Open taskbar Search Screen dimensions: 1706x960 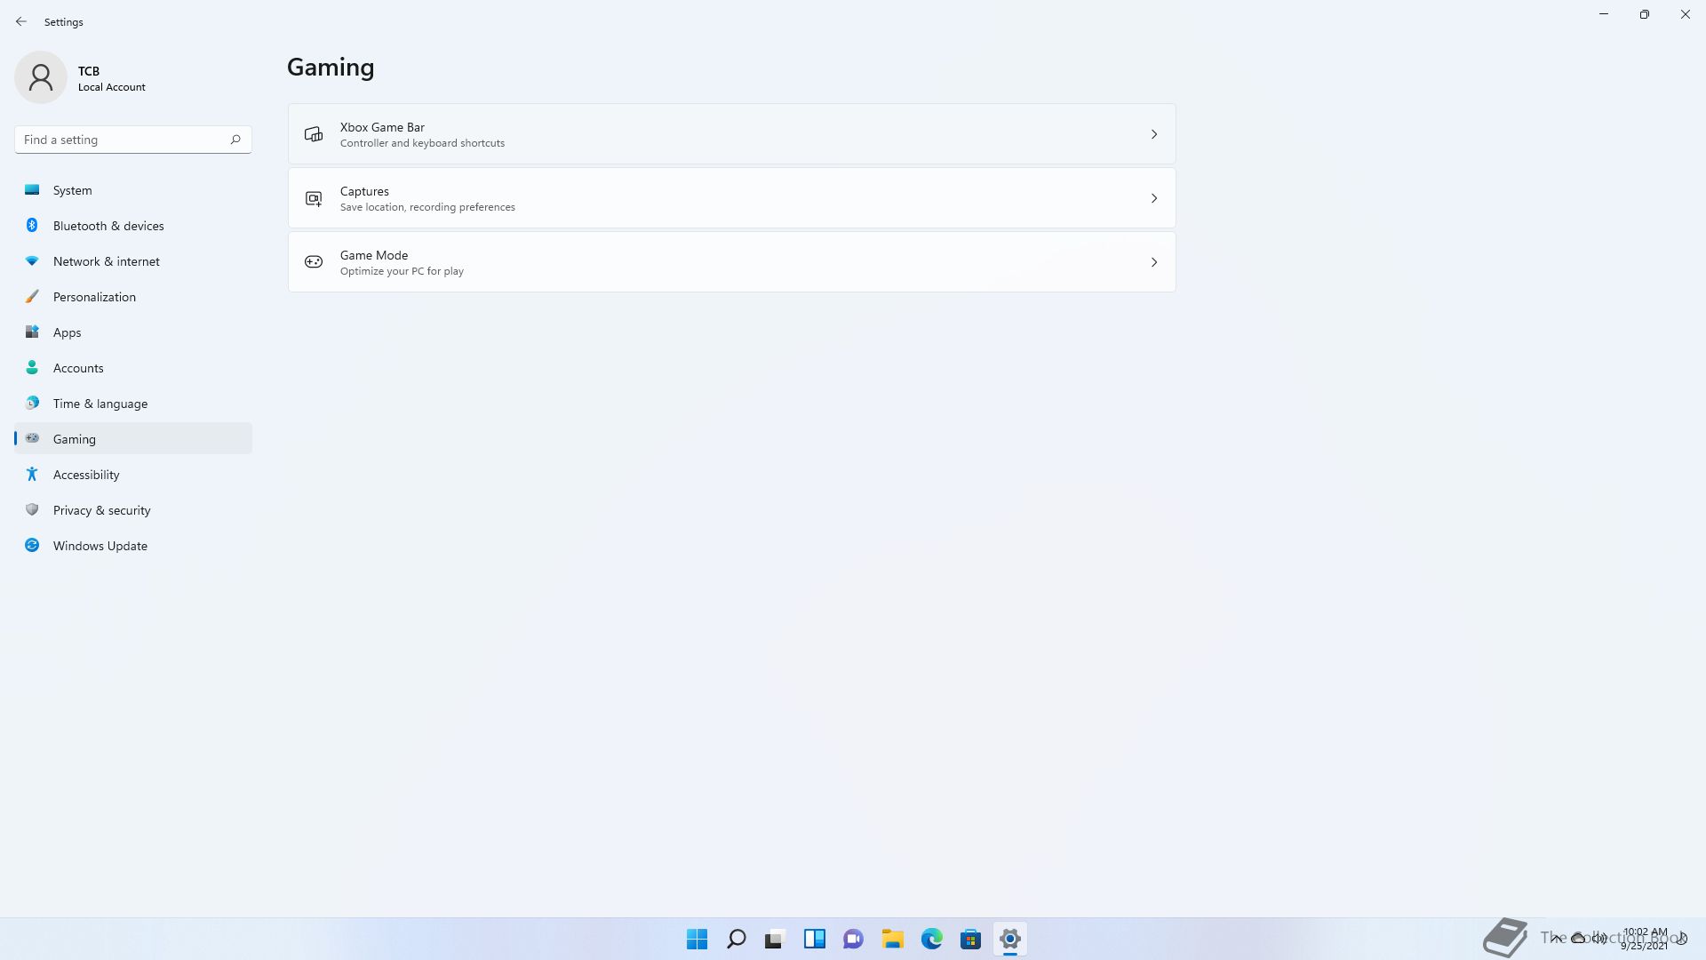737,939
